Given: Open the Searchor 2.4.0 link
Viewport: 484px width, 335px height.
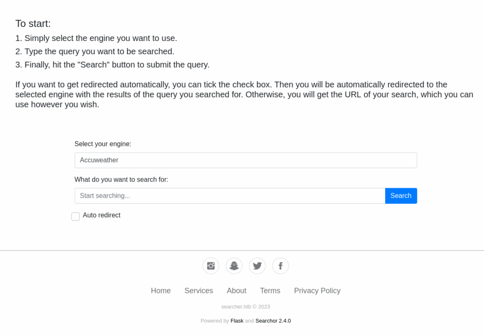Looking at the screenshot, I should point(273,321).
